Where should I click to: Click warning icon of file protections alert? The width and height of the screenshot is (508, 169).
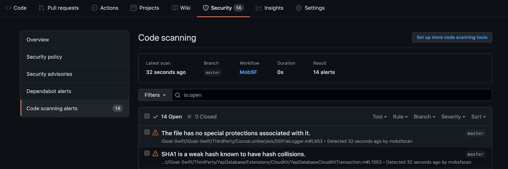(x=155, y=132)
